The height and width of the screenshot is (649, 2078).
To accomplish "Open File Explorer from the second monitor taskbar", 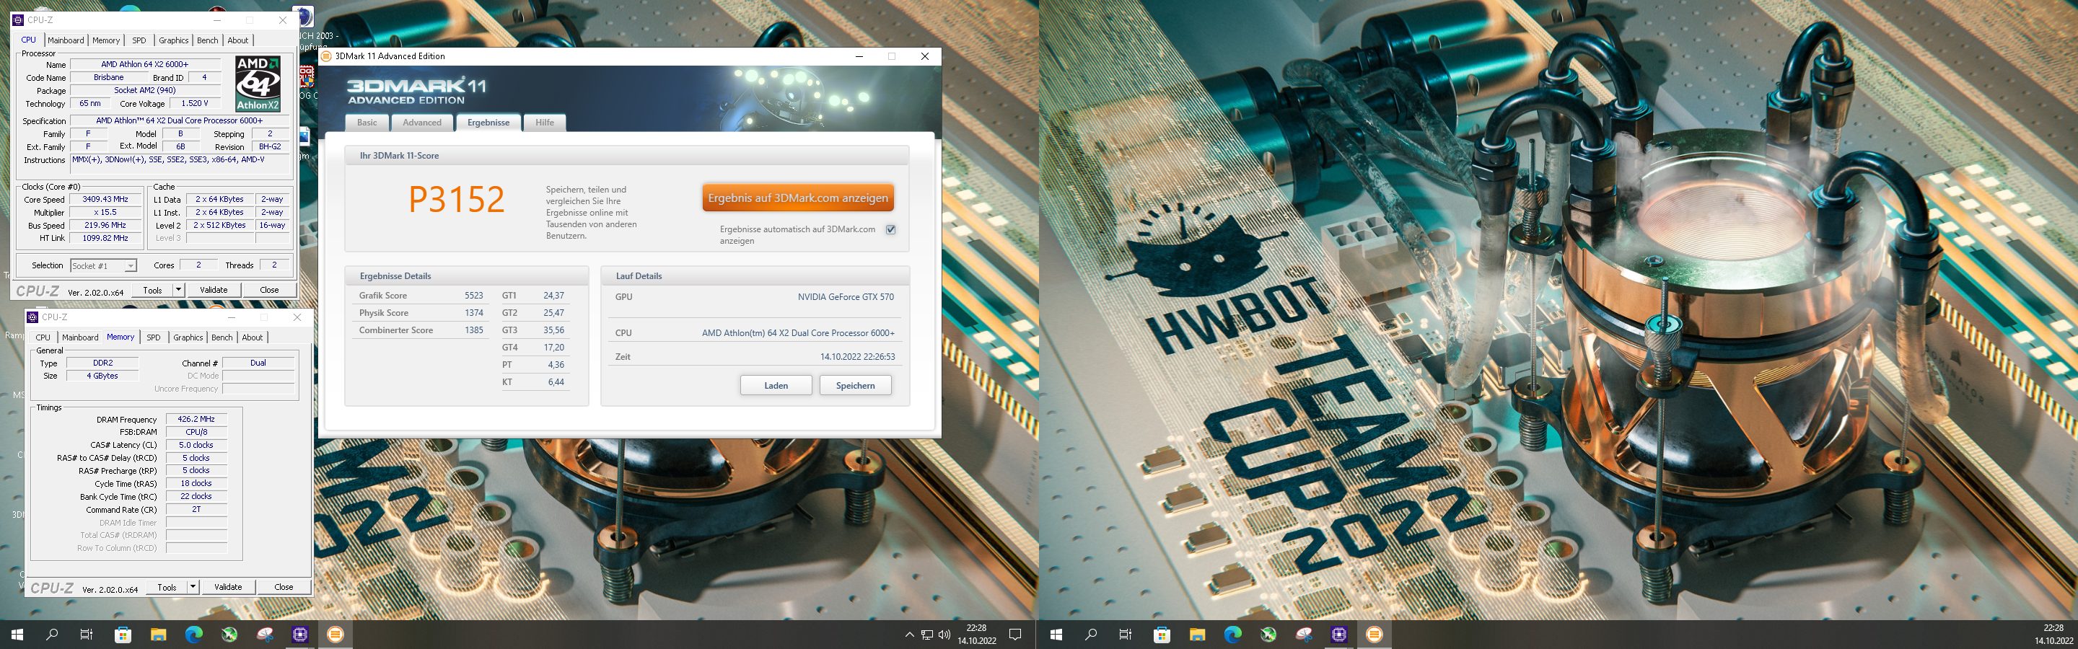I will 1197,635.
